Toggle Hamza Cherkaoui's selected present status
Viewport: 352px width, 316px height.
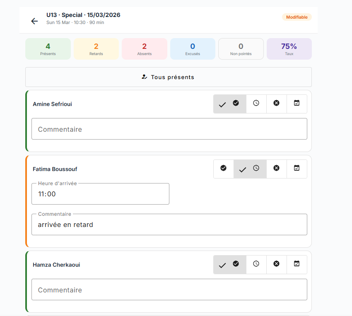coord(230,264)
